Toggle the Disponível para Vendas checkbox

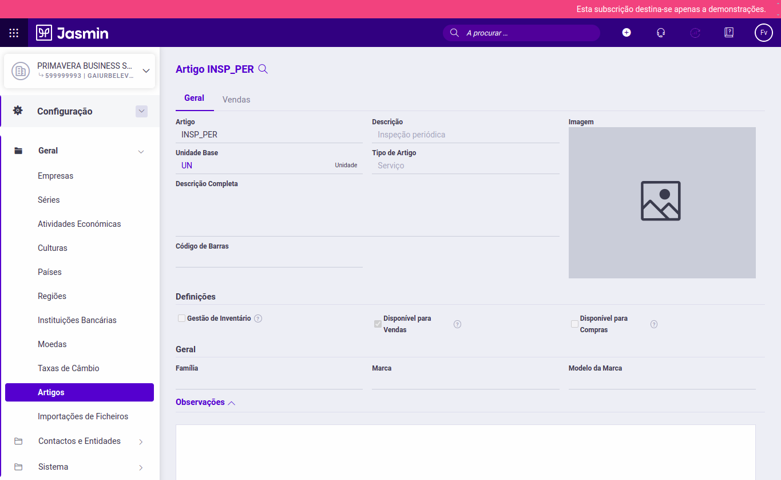pos(378,324)
